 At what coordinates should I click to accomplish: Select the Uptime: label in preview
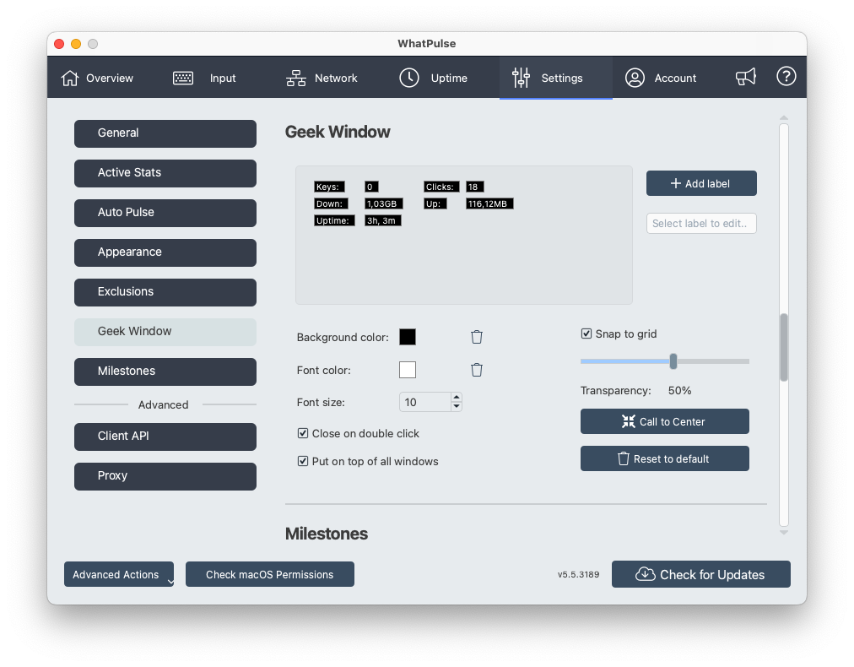[x=334, y=220]
